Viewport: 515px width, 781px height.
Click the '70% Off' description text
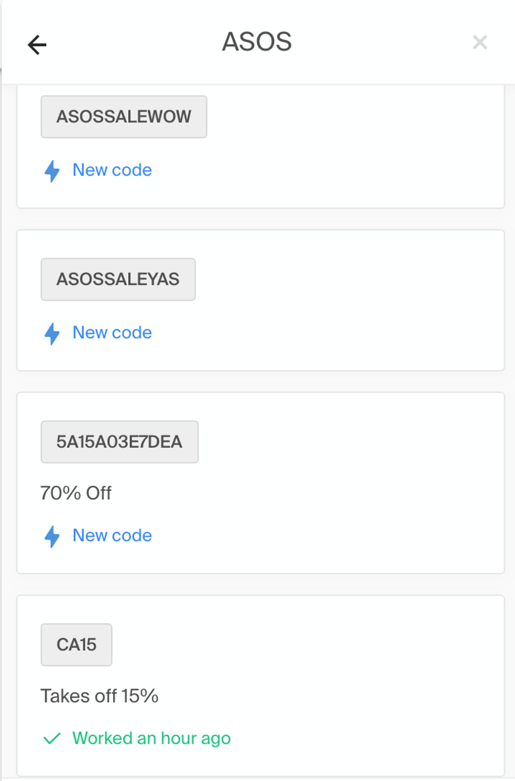[76, 493]
